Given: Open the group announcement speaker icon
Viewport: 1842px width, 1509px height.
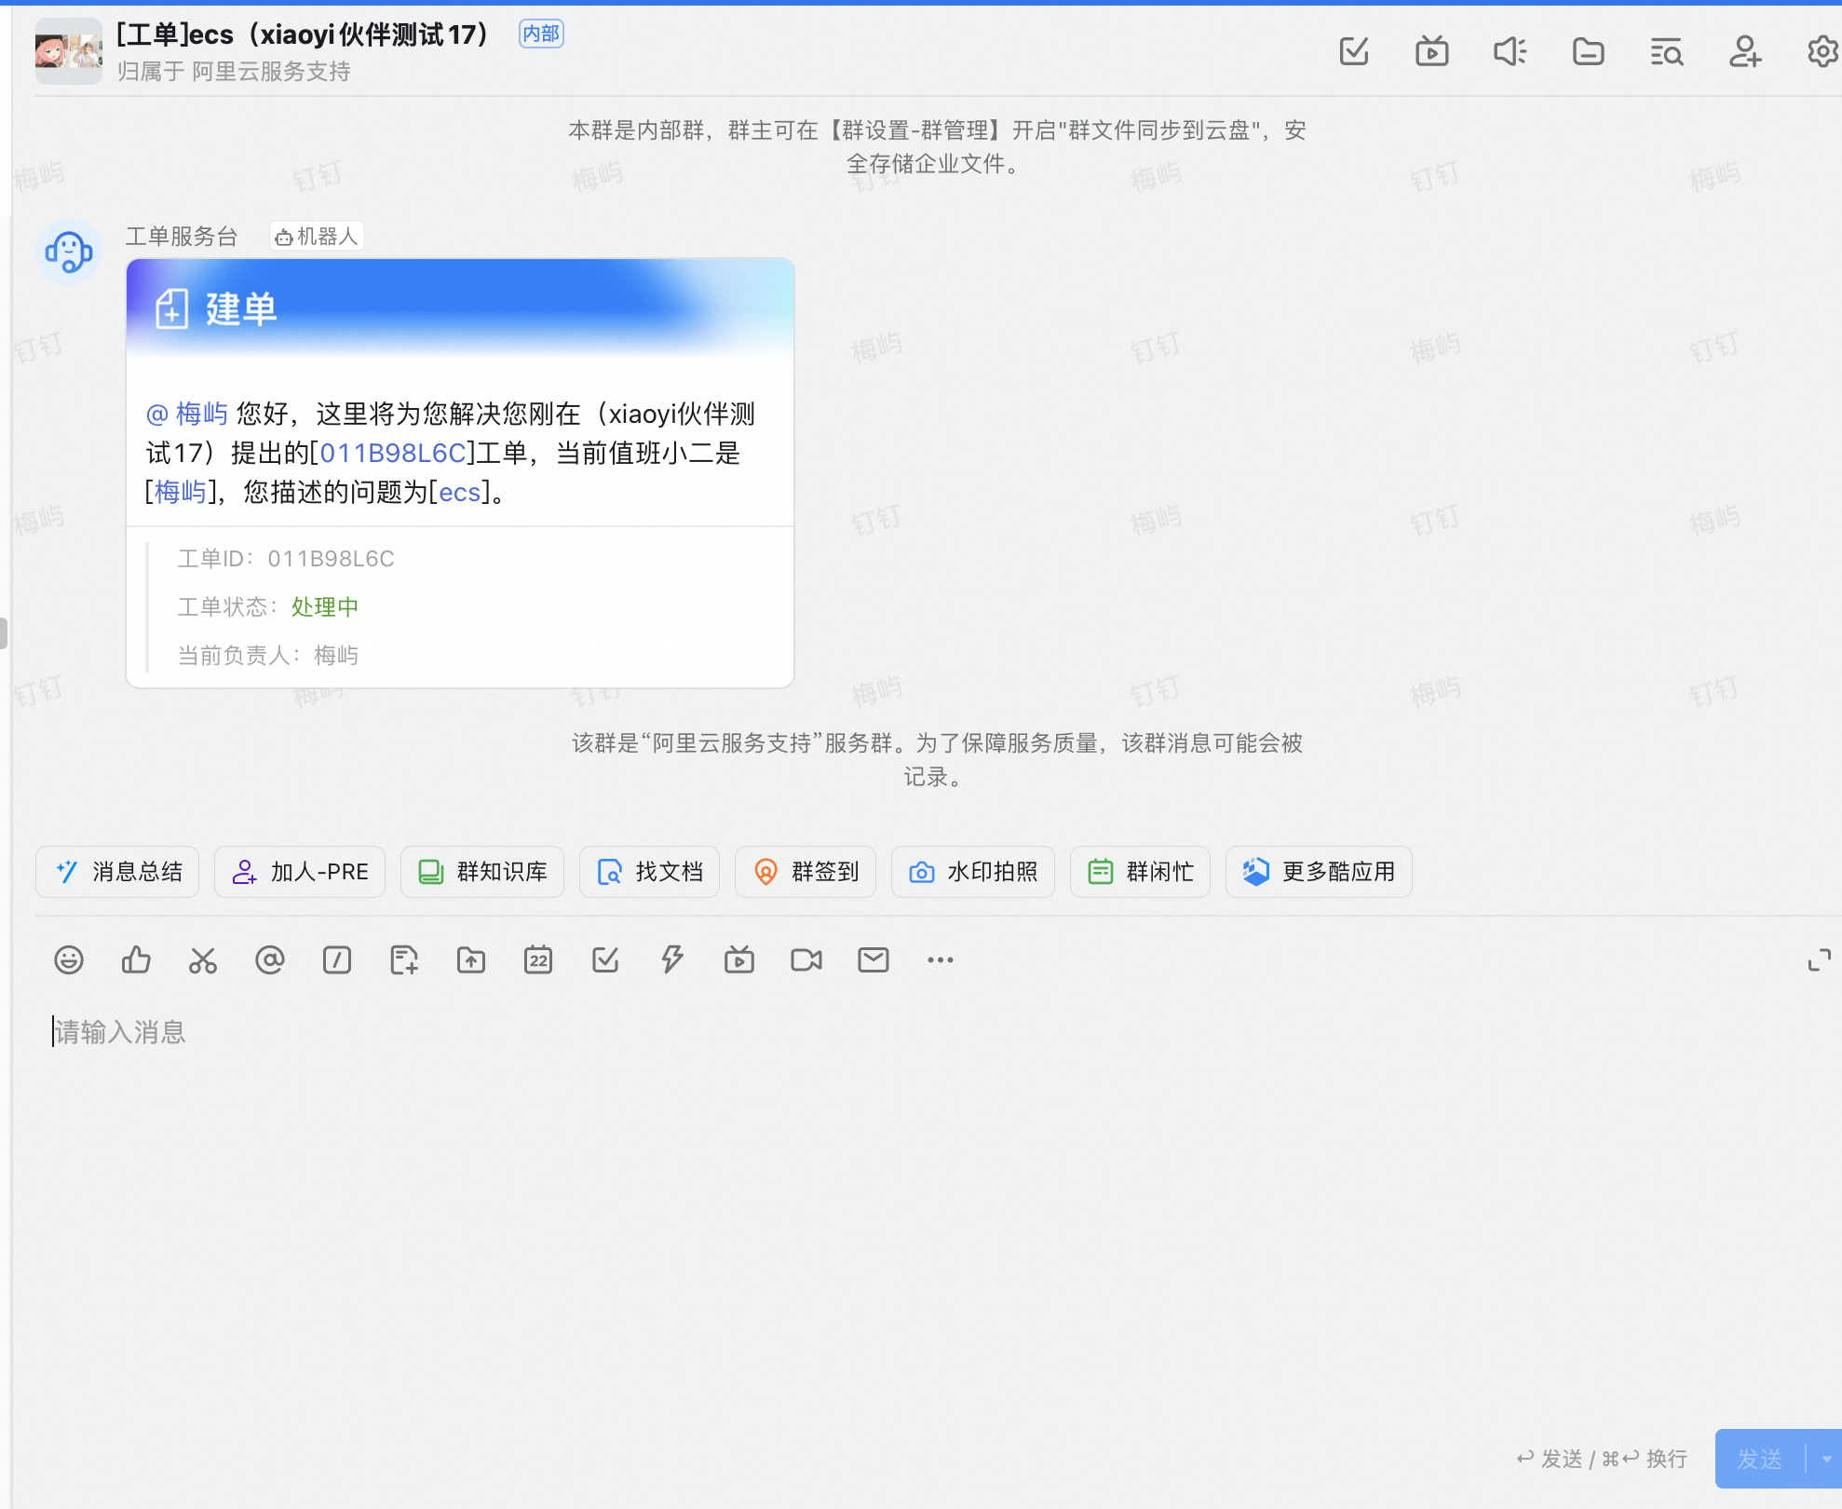Looking at the screenshot, I should pos(1510,51).
